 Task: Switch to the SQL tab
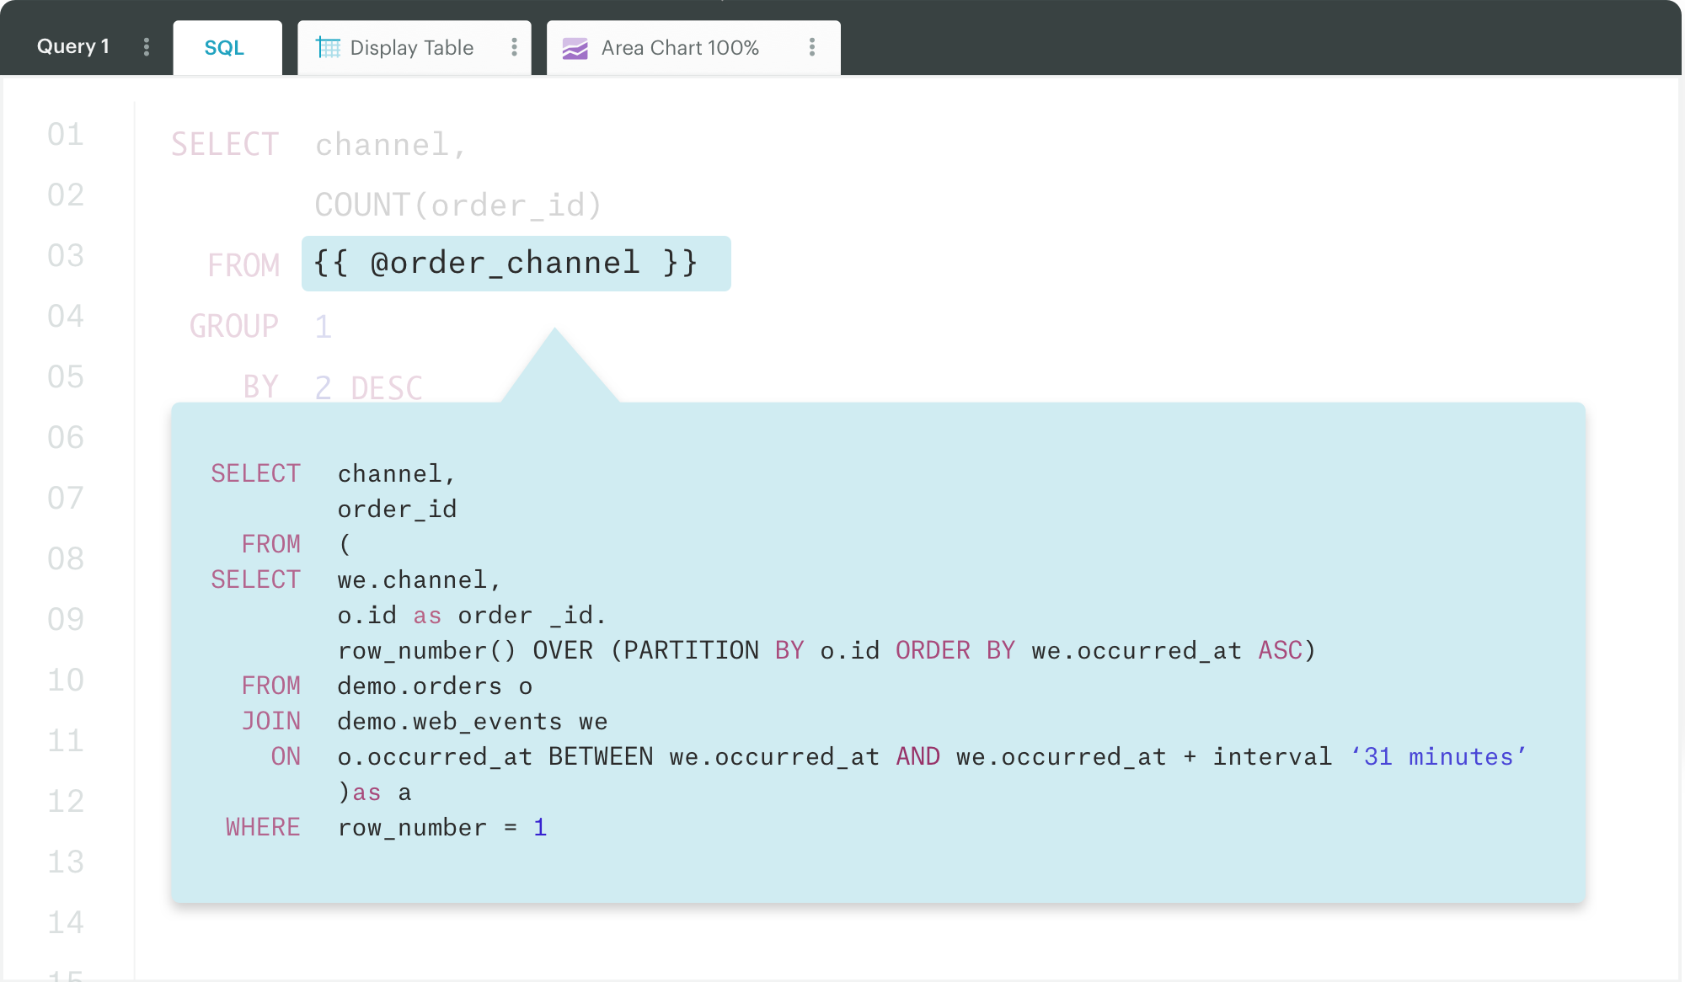(224, 48)
